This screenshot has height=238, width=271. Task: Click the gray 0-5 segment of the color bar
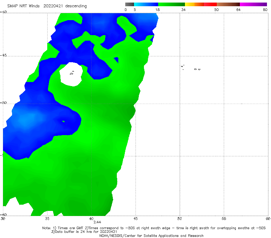pos(130,4)
